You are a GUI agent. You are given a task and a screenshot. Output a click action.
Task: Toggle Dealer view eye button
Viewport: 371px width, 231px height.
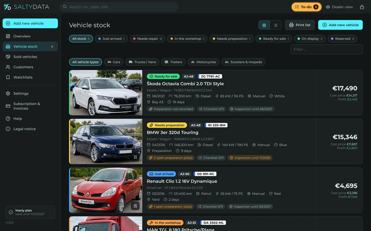(x=339, y=7)
